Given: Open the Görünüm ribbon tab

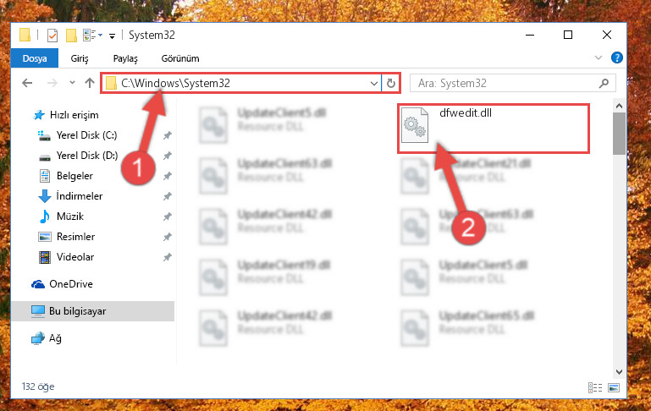Looking at the screenshot, I should point(180,58).
